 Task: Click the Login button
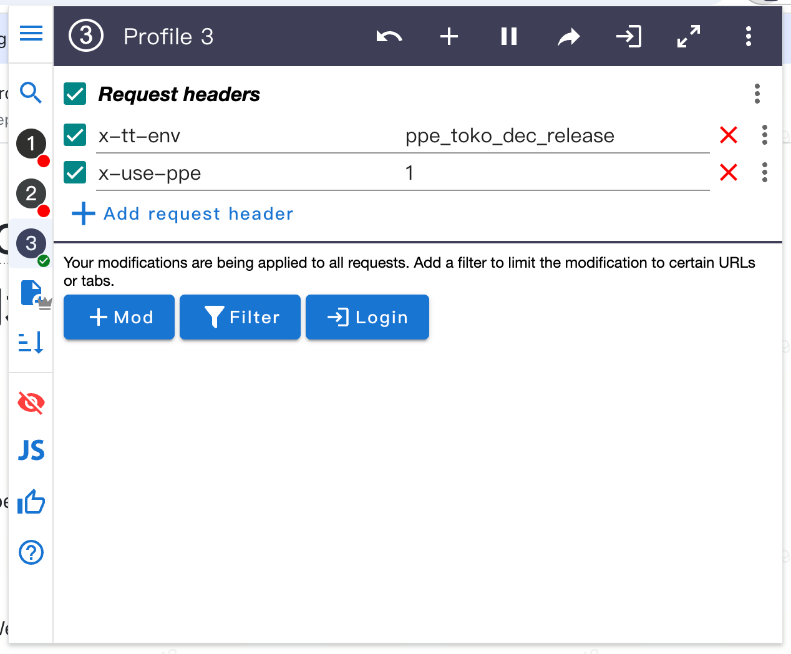coord(367,317)
